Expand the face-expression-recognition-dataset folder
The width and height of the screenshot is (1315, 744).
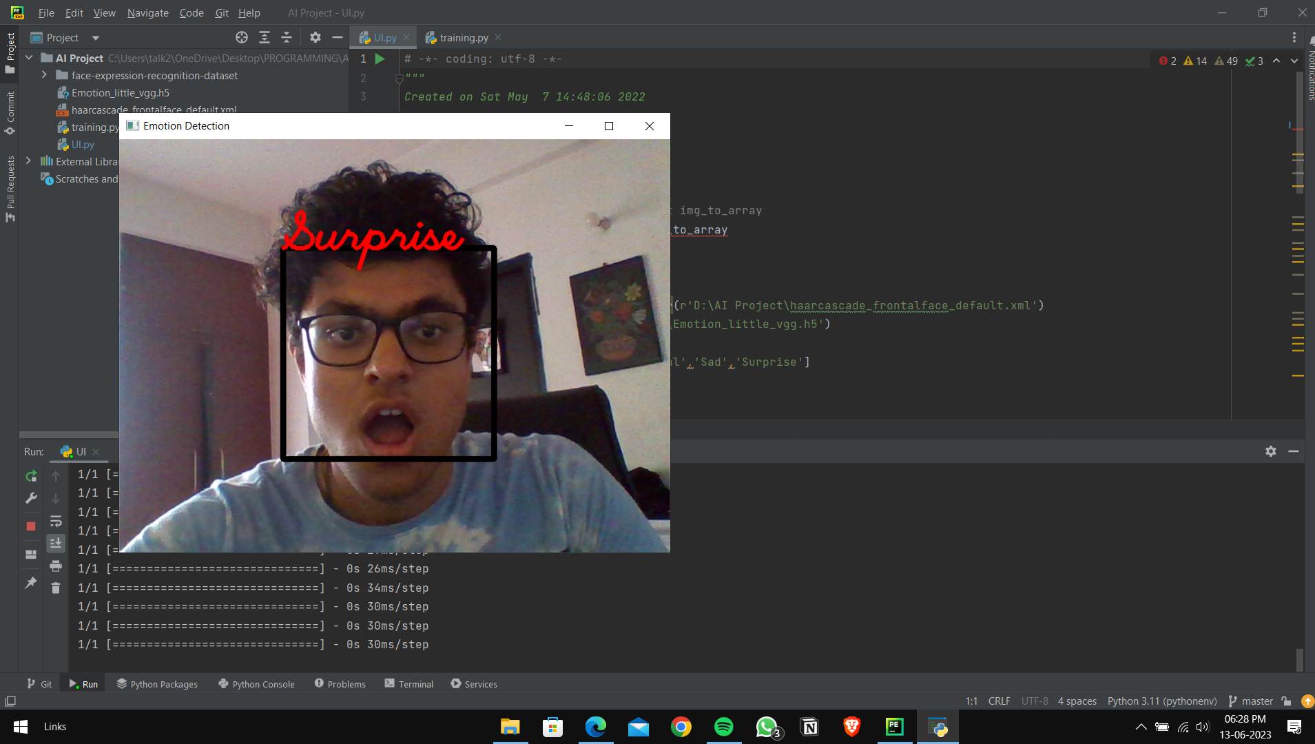pos(44,75)
